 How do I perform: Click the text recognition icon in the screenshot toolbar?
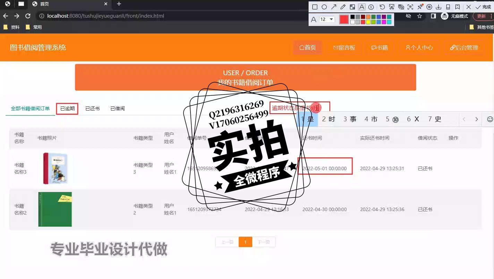(x=410, y=7)
